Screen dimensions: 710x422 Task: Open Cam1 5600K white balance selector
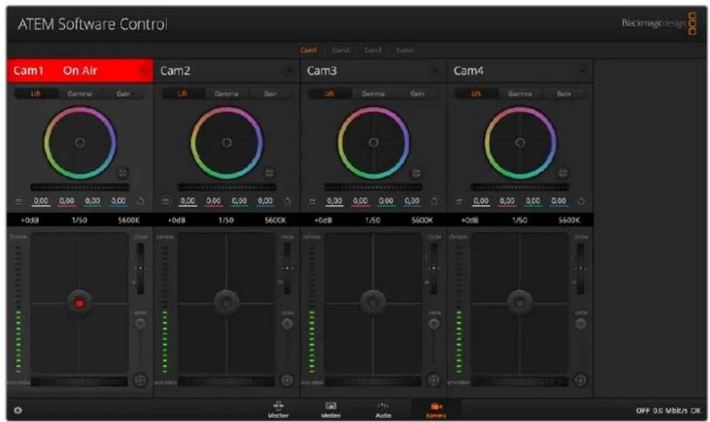click(128, 220)
